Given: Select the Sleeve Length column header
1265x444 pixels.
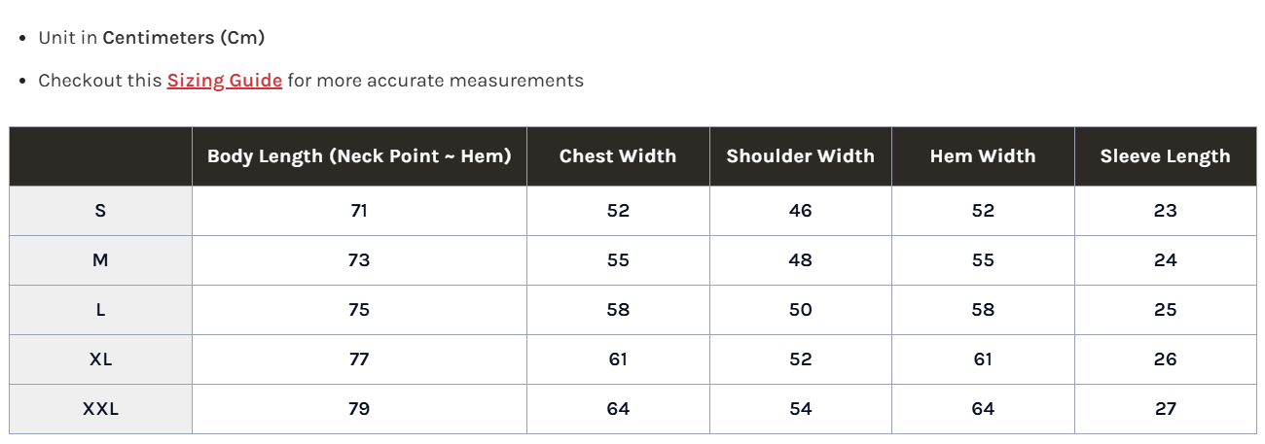Looking at the screenshot, I should tap(1165, 156).
